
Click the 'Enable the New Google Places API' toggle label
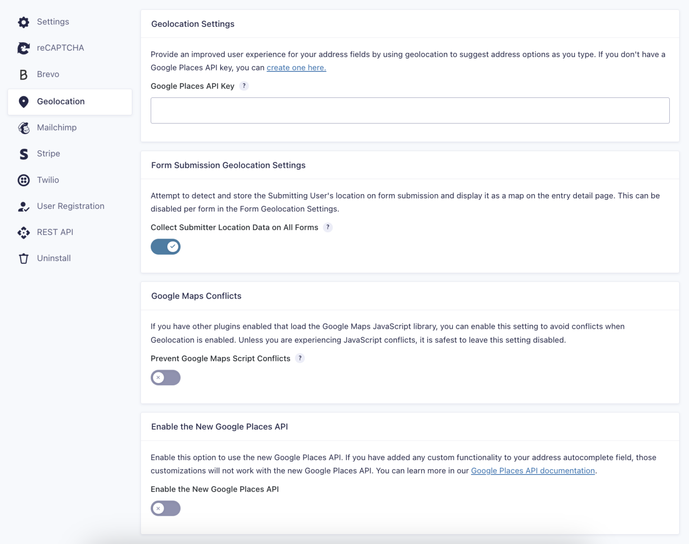click(x=215, y=489)
